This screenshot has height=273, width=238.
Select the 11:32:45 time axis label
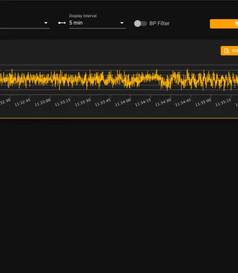coord(22,103)
